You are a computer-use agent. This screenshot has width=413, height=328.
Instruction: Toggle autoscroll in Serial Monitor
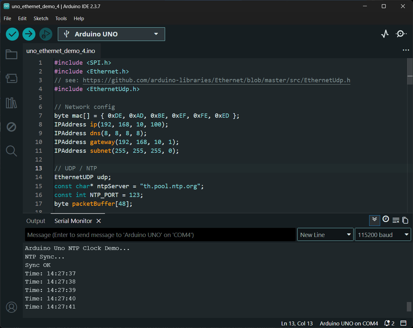pos(374,220)
